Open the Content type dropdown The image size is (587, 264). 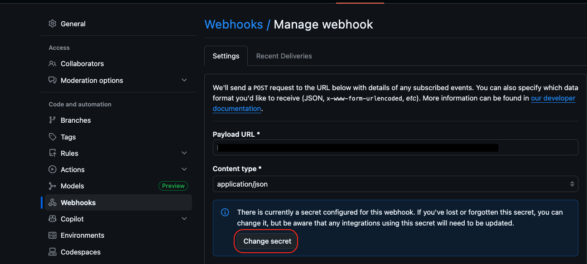pos(395,184)
